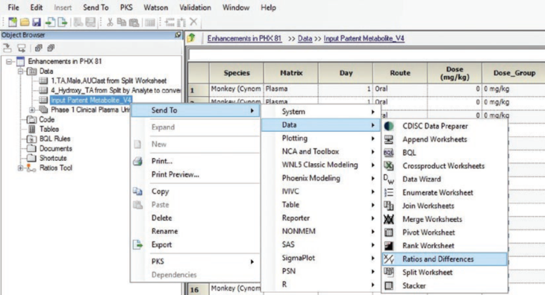Click the Open folder toolbar icon
The width and height of the screenshot is (545, 295).
(25, 22)
